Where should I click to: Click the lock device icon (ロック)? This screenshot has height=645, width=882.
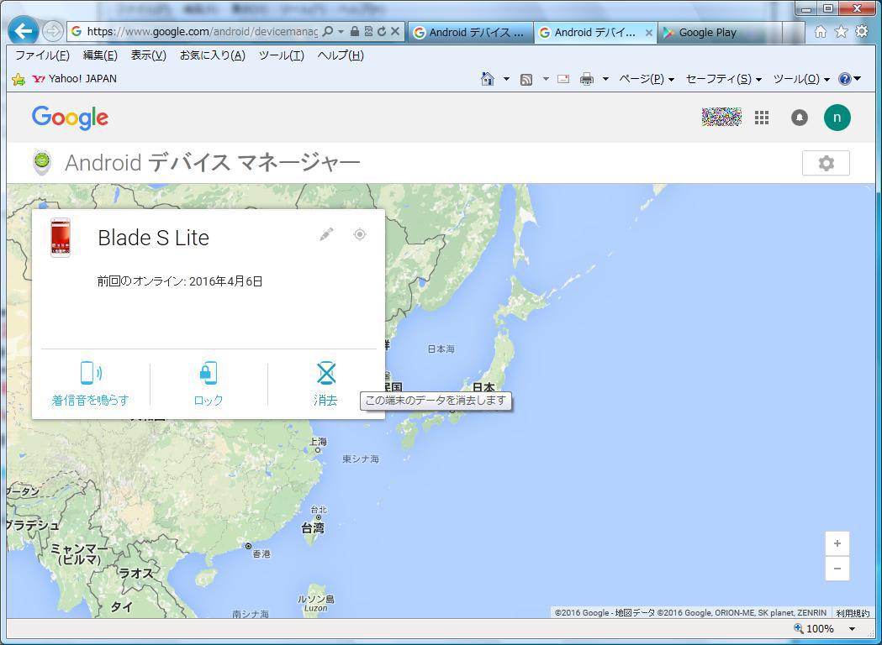(x=208, y=374)
